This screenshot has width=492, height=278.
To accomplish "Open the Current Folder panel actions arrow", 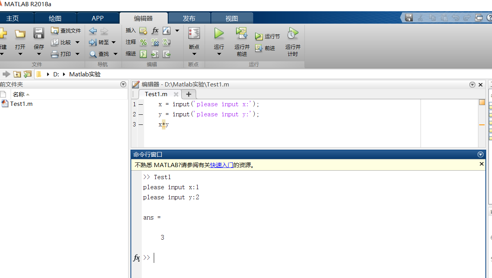I will [123, 84].
